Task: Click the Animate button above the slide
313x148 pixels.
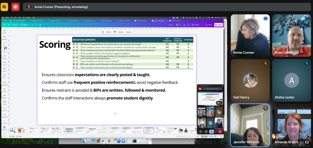Action: 121,32
